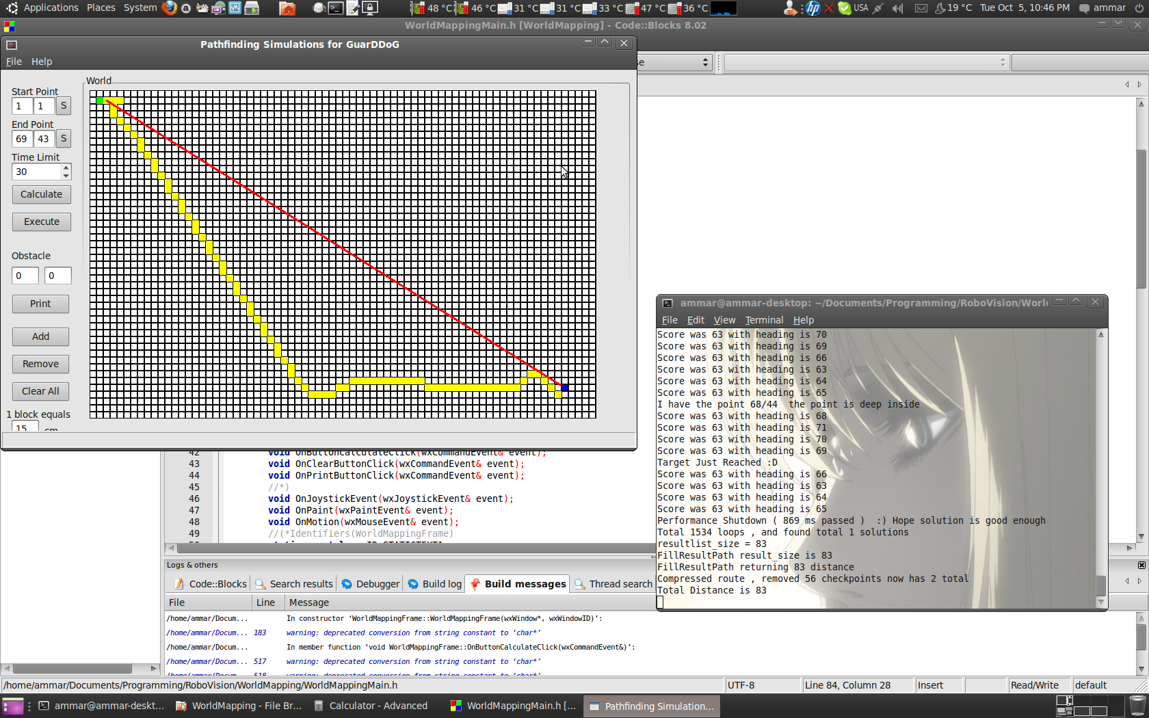Click the user switcher person icon

pos(791,8)
